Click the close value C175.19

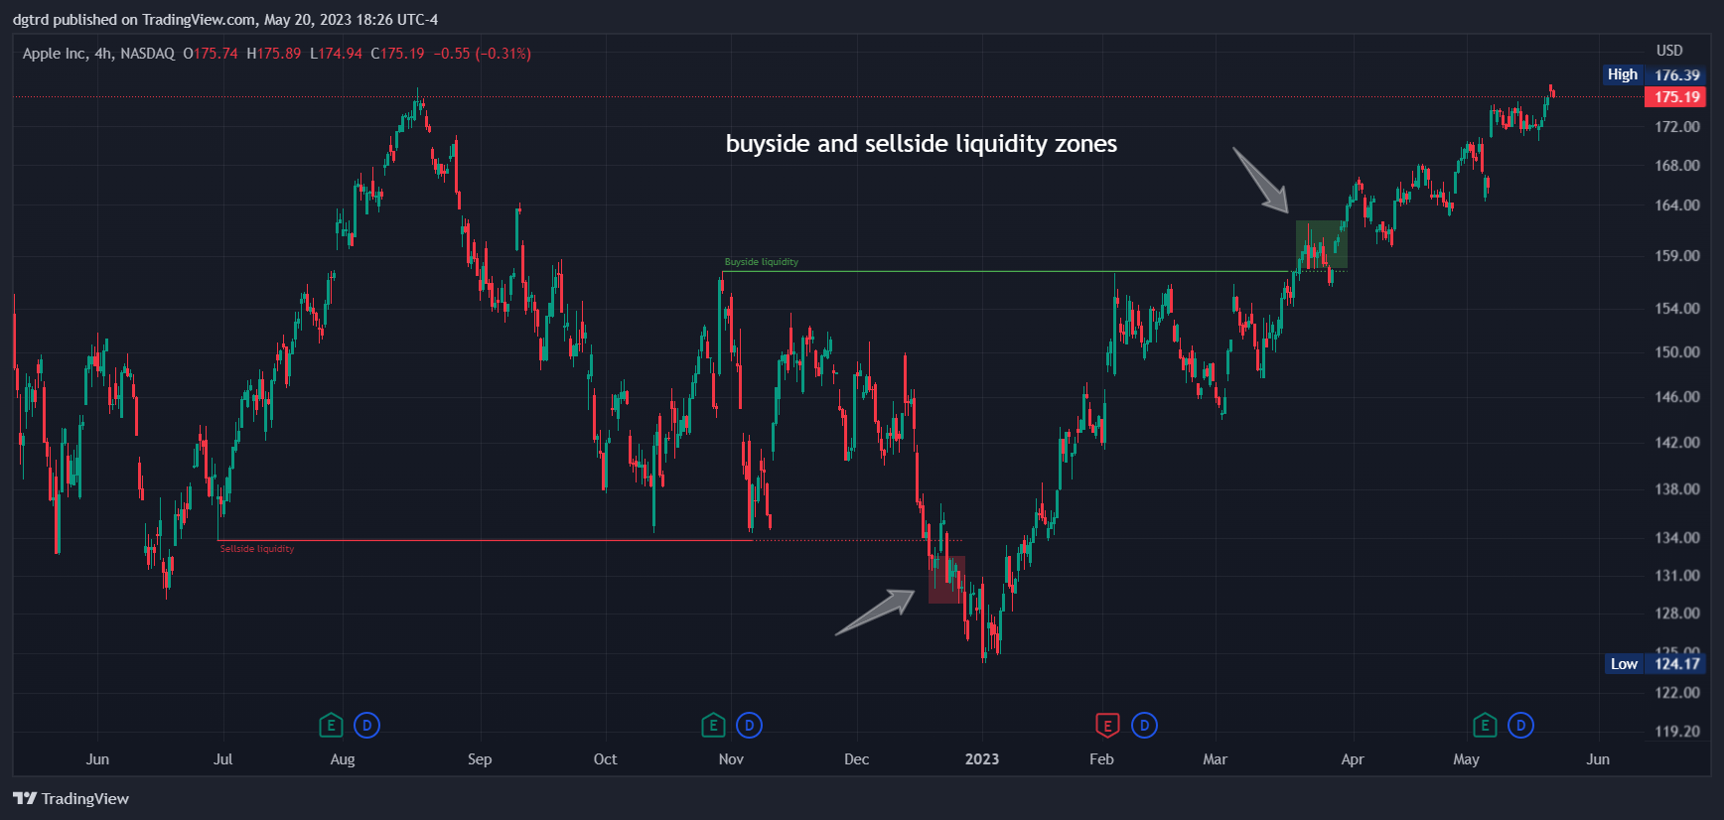pyautogui.click(x=397, y=54)
